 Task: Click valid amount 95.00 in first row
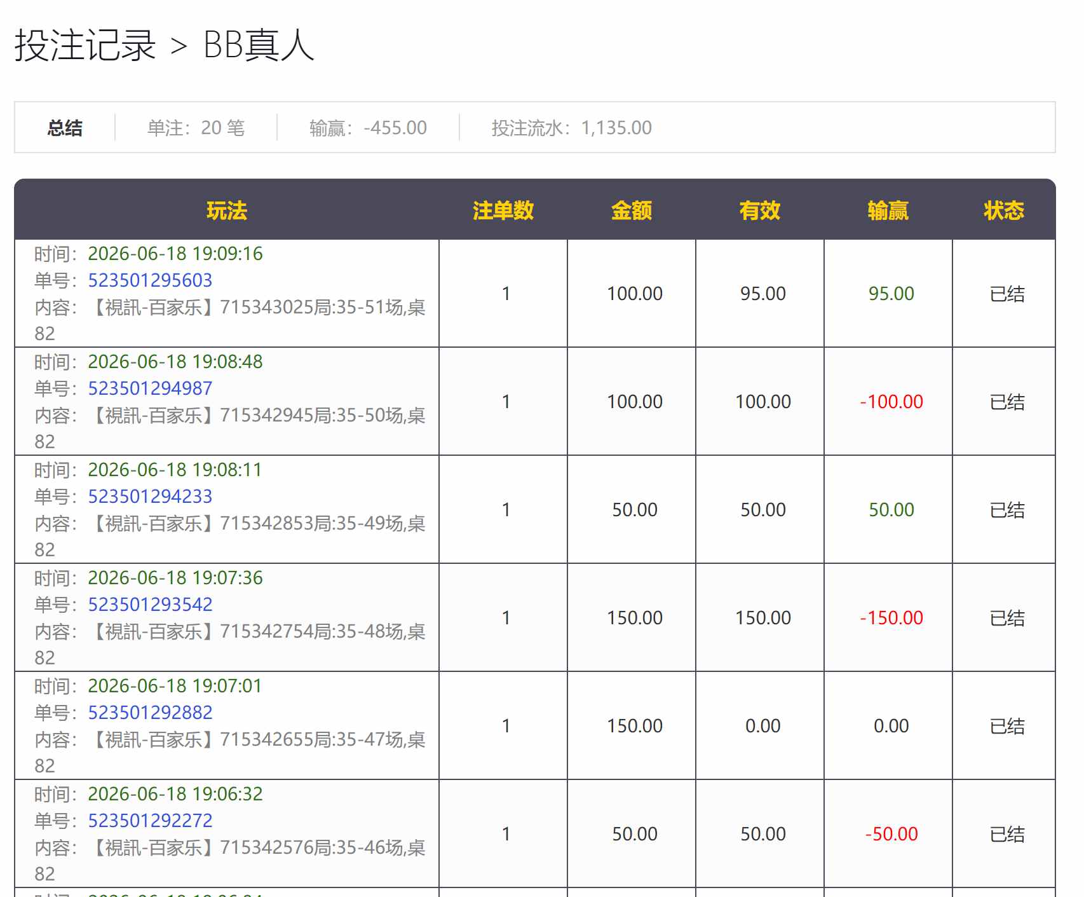click(x=763, y=294)
